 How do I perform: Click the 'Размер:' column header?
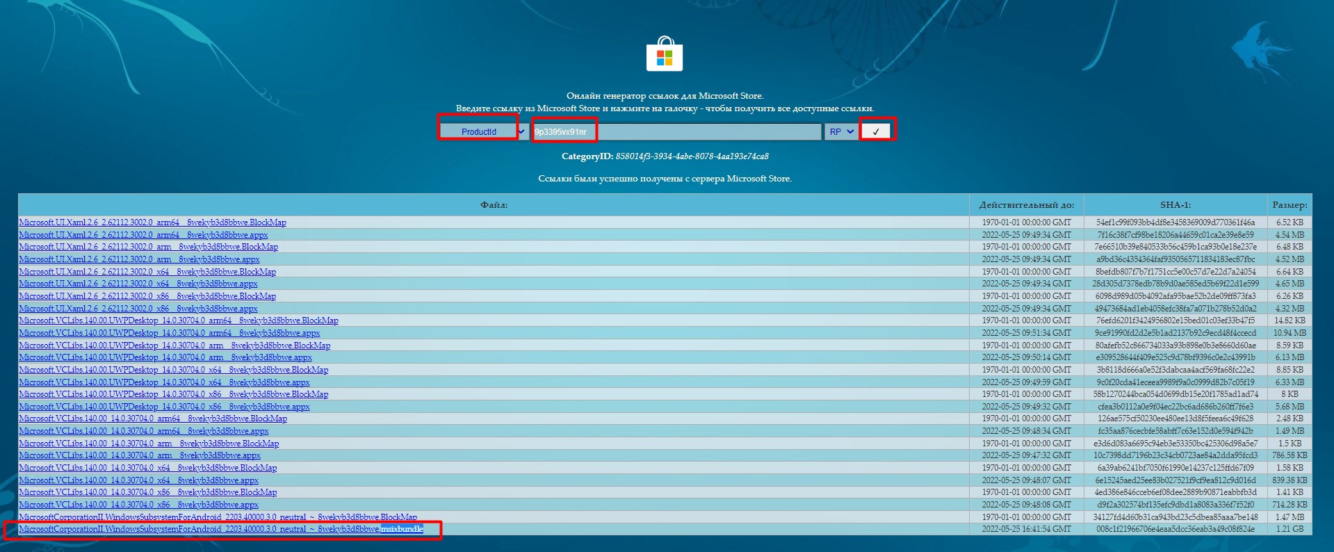click(x=1290, y=205)
